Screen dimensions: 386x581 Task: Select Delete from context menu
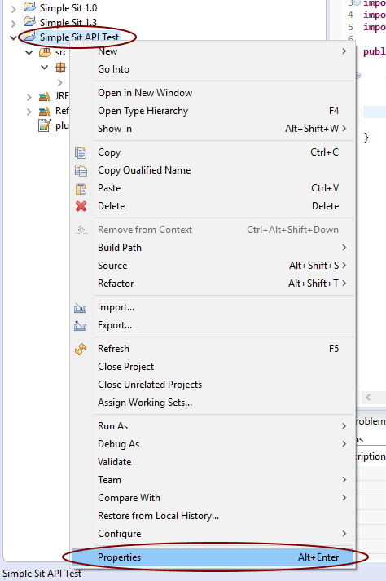213,206
